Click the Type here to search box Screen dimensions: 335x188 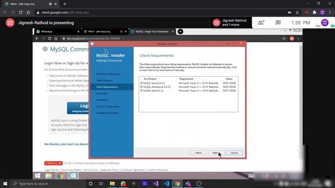click(x=48, y=183)
